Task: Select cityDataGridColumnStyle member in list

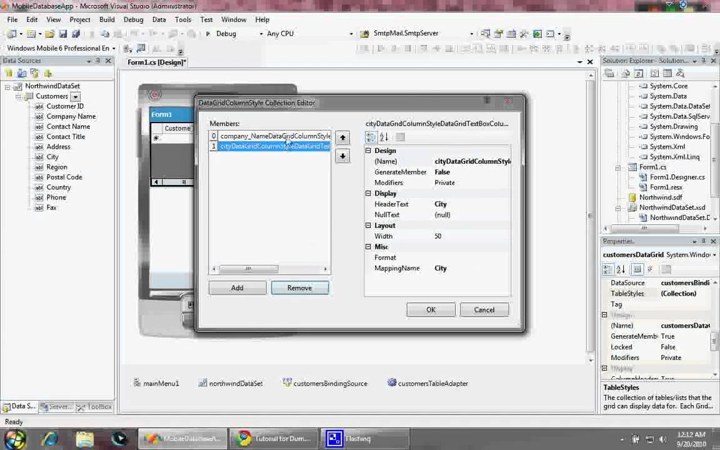Action: (269, 146)
